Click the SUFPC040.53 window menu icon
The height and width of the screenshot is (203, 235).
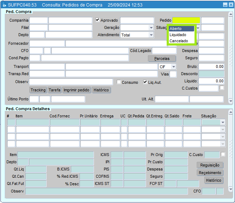[x=4, y=5]
